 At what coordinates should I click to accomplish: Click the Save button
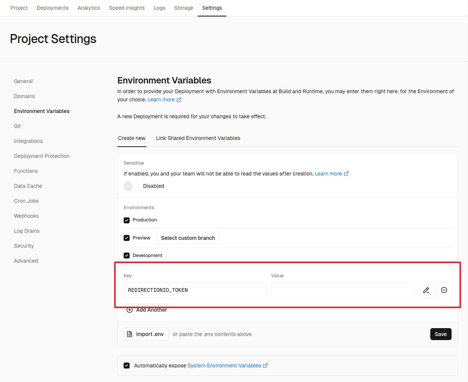[441, 334]
